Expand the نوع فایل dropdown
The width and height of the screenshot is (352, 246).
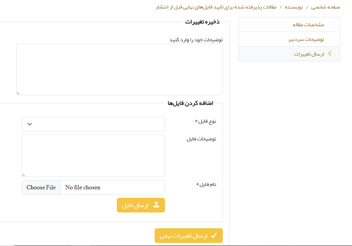93,124
